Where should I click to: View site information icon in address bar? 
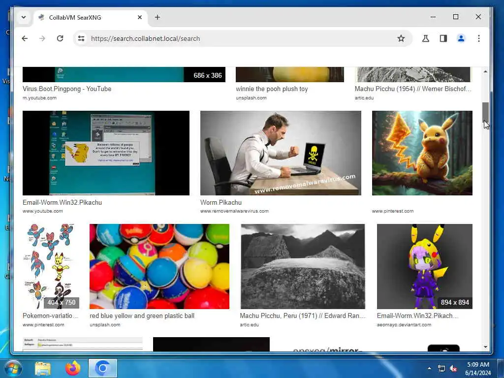click(81, 38)
